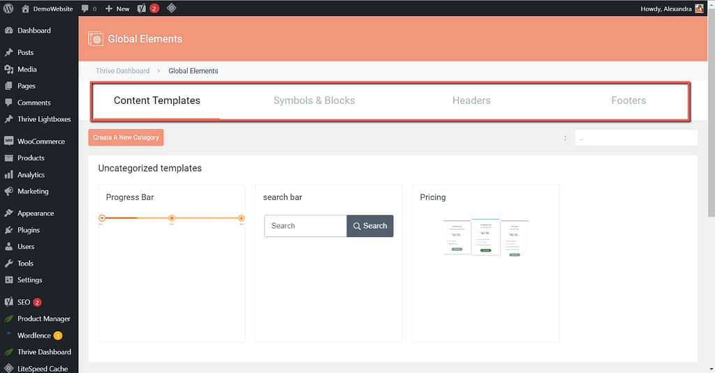This screenshot has height=373, width=715.
Task: Go to Thrive Dashboard breadcrumb link
Action: click(x=123, y=70)
